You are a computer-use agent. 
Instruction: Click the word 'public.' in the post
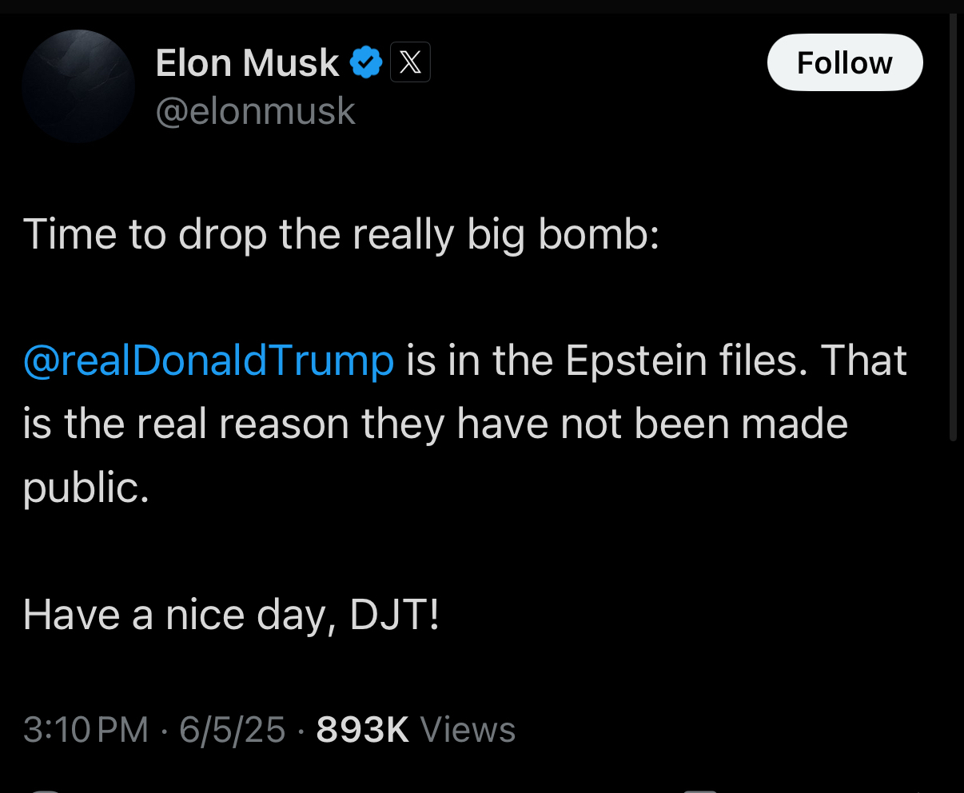click(86, 487)
